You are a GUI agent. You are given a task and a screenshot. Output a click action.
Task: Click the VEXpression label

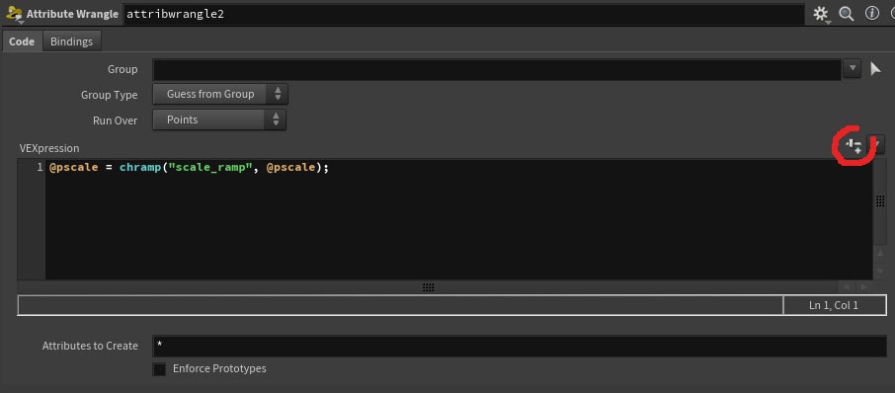[49, 148]
